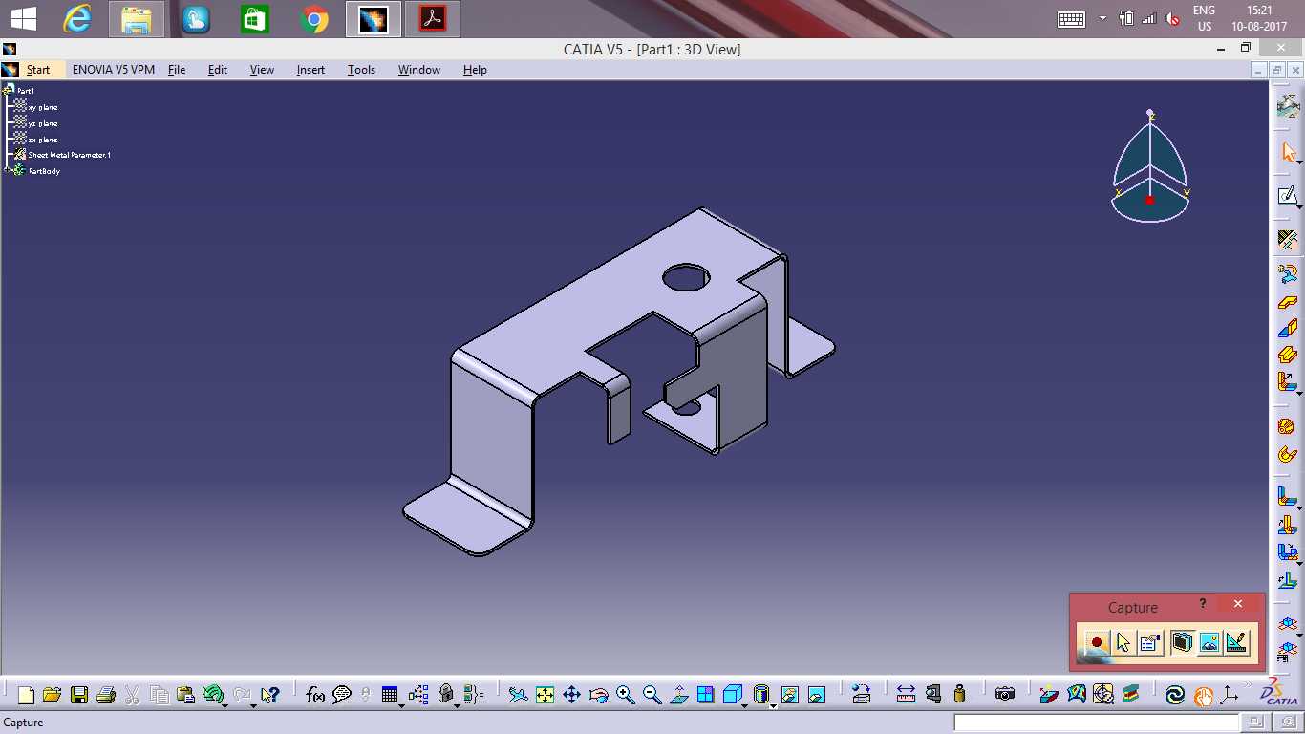Choose the Select arrow tool on right toolbar
Screen dimensions: 1305x734
tap(1288, 152)
